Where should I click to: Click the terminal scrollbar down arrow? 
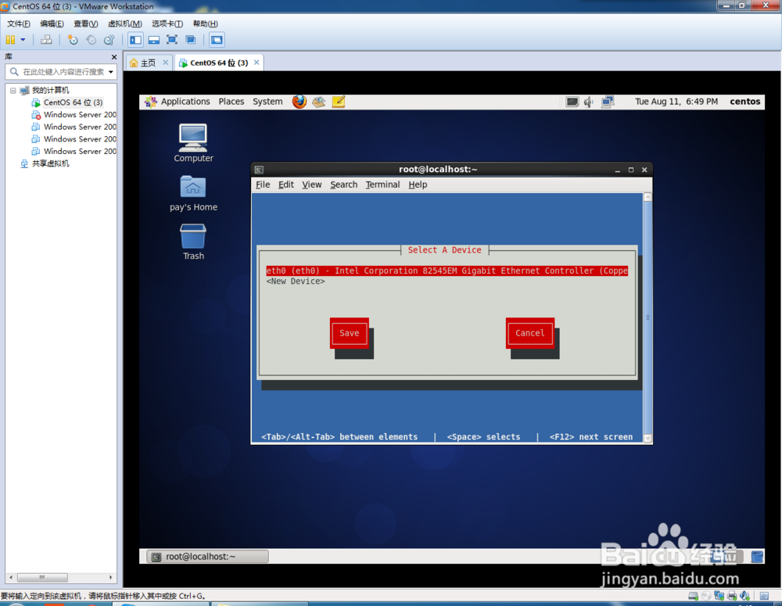(x=647, y=439)
